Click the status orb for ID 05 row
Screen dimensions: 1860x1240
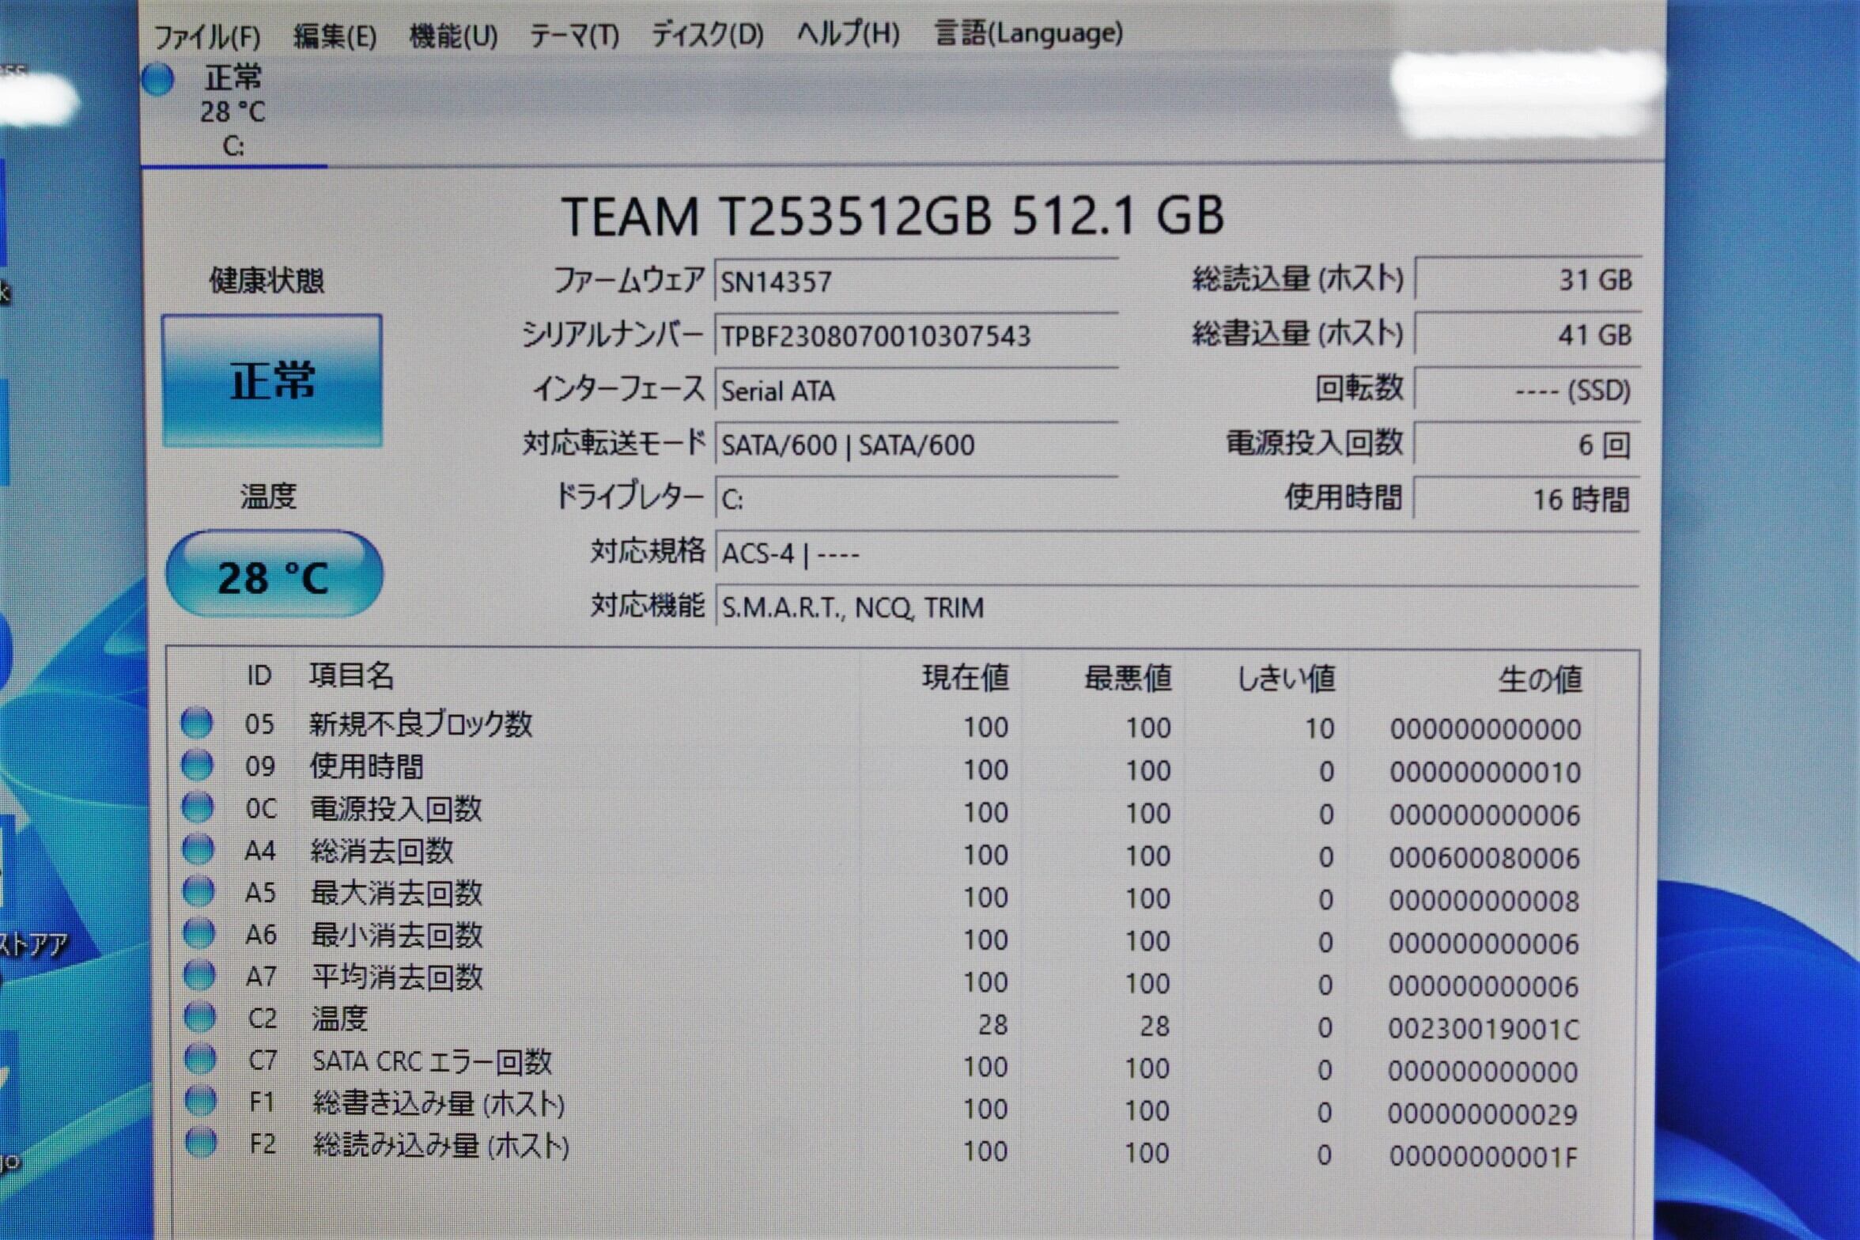[x=197, y=722]
